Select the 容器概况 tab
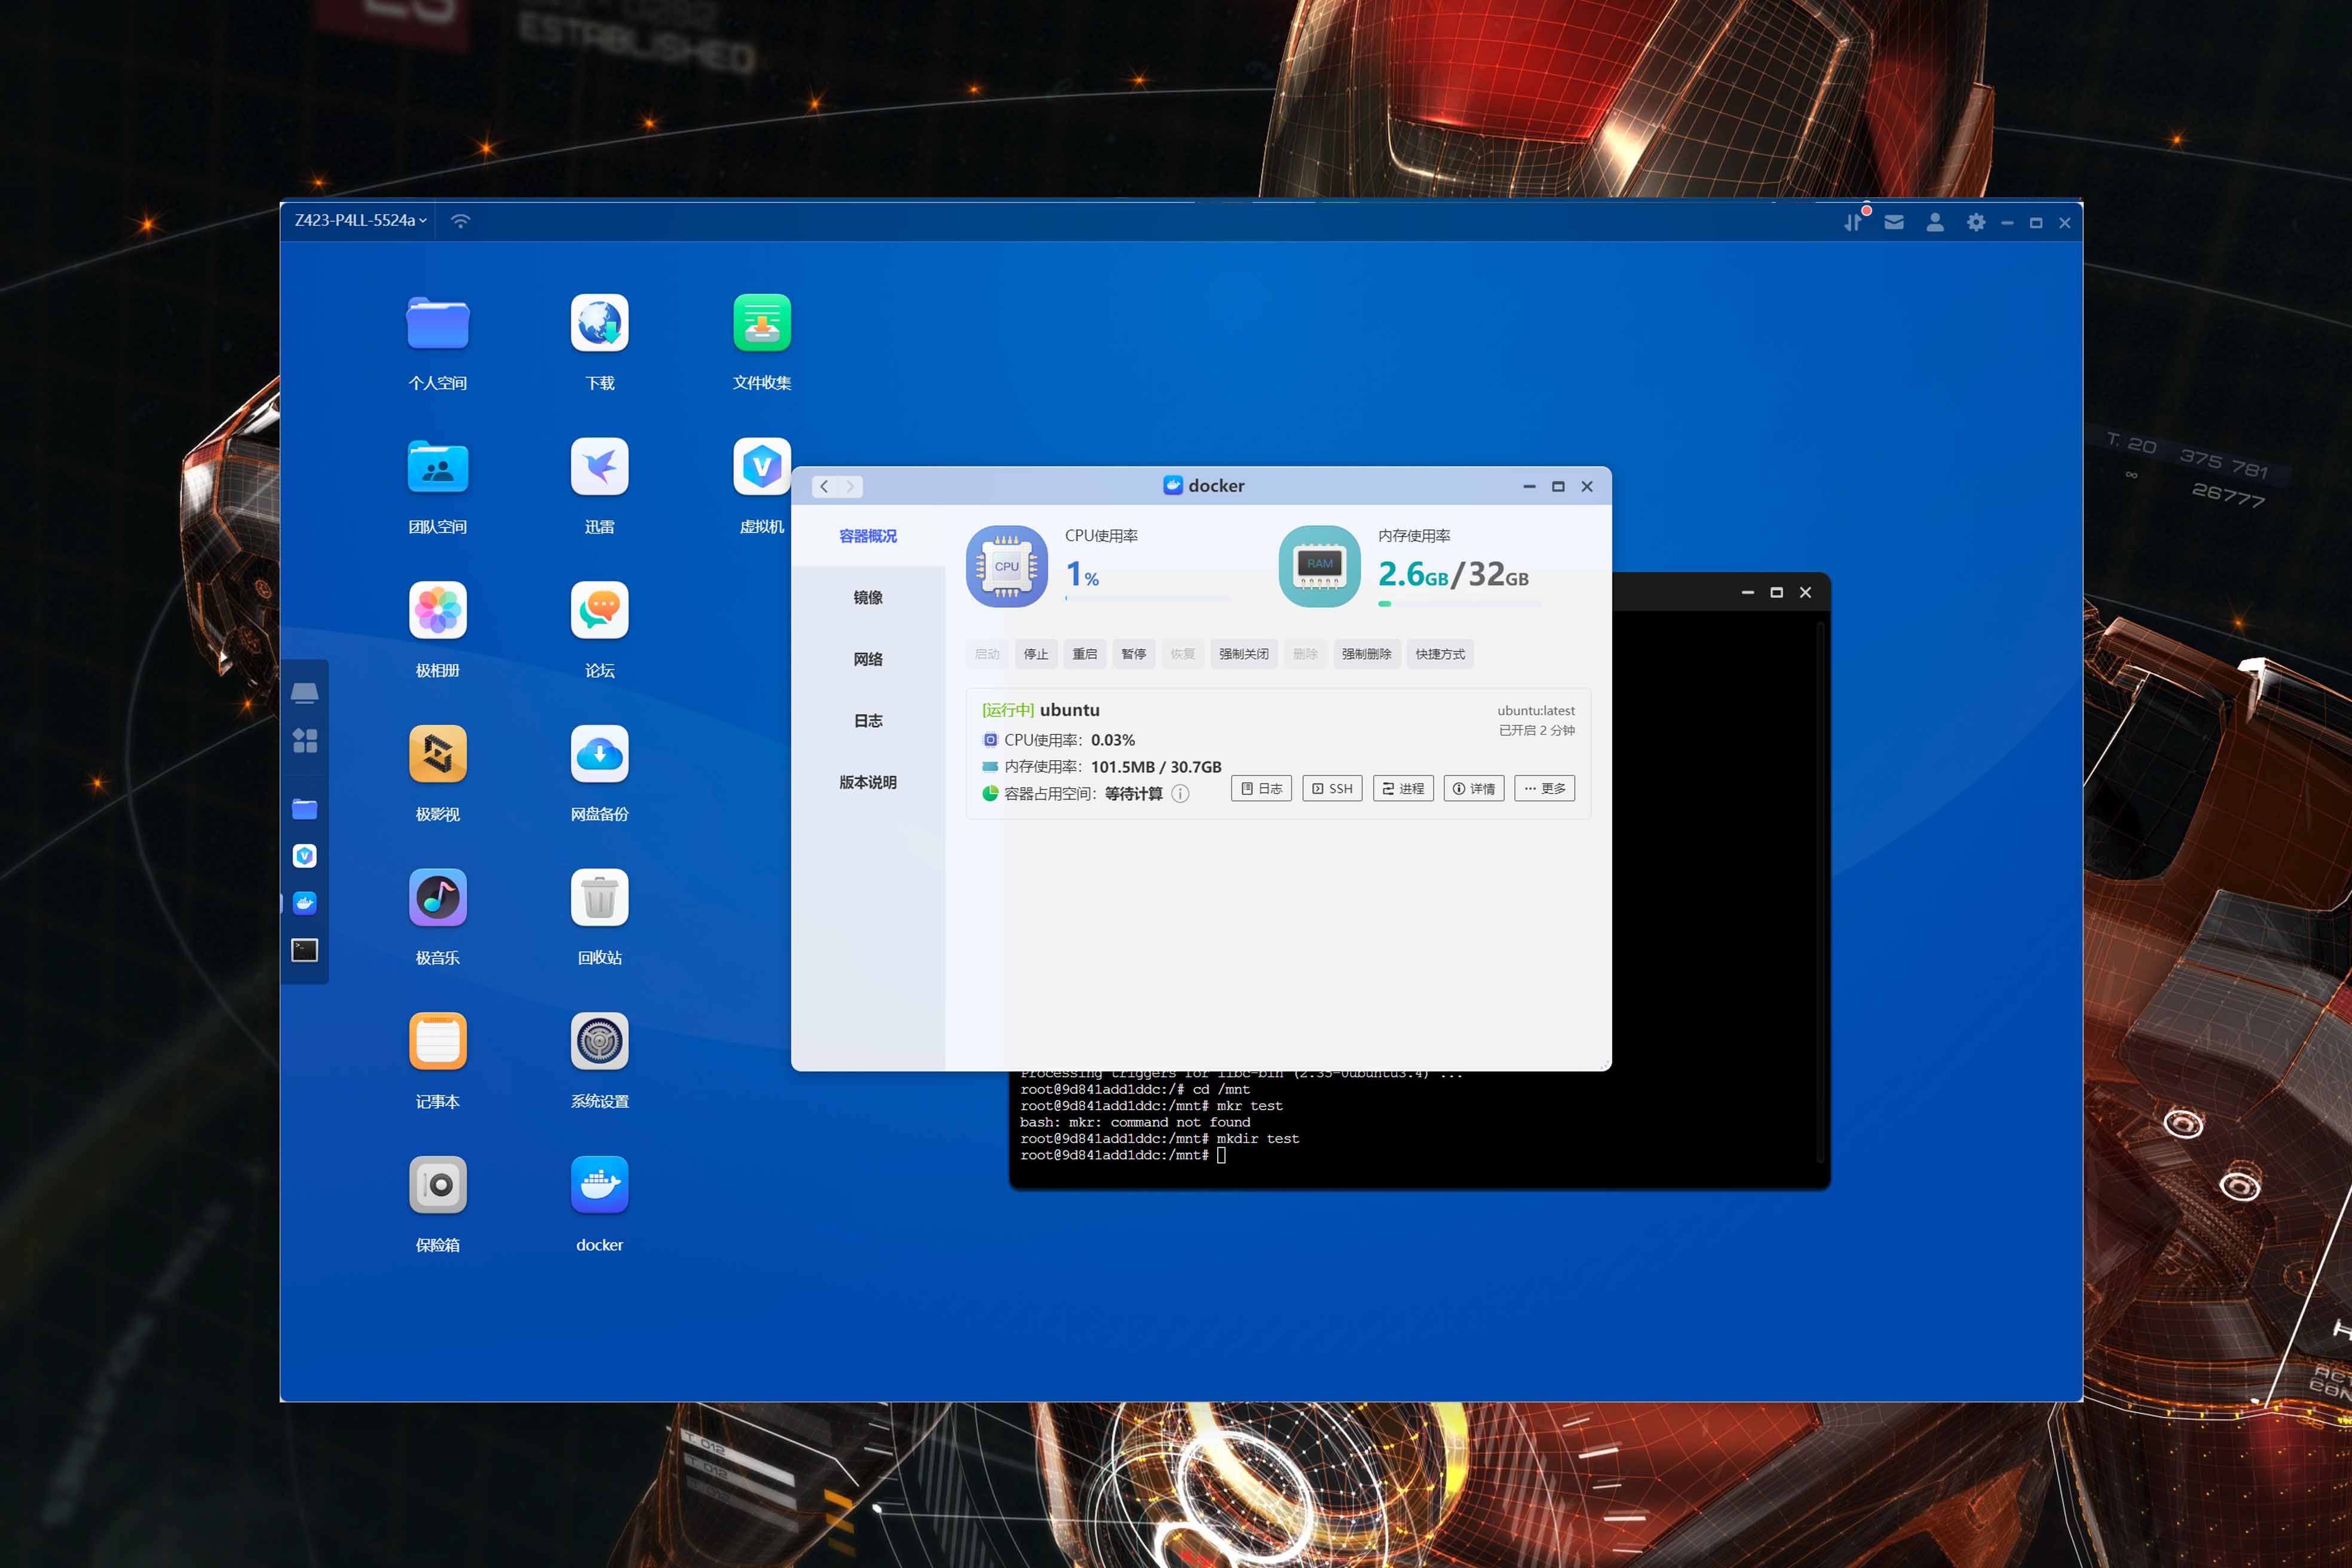2352x1568 pixels. 868,536
